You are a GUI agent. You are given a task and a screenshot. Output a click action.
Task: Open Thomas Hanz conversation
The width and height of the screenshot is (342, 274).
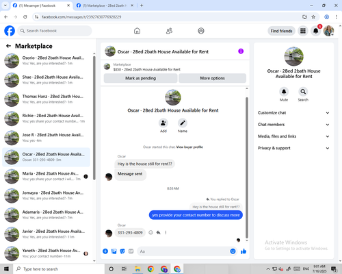[46, 99]
